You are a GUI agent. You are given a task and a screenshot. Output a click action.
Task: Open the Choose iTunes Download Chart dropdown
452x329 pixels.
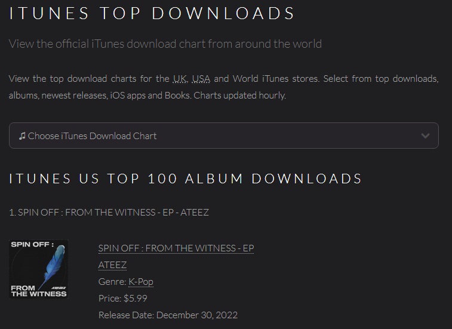[224, 136]
